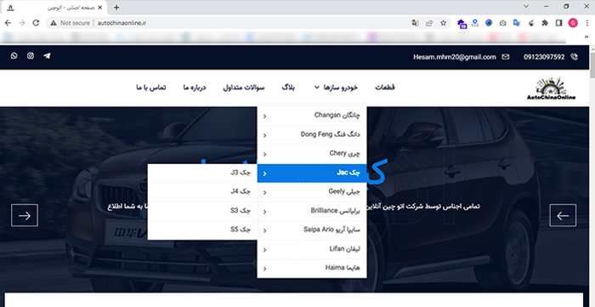
Task: Open the Chrome profile avatar
Action: coord(573,23)
